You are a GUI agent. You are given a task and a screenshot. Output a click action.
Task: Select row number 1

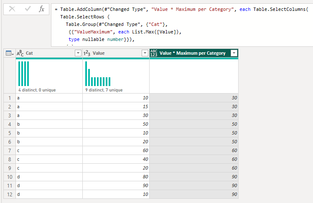tap(9, 97)
